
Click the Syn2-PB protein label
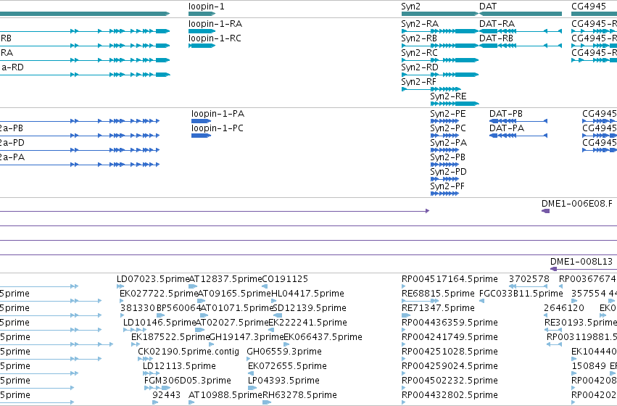(448, 157)
